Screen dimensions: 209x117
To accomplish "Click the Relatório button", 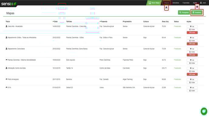I will coord(197,12).
